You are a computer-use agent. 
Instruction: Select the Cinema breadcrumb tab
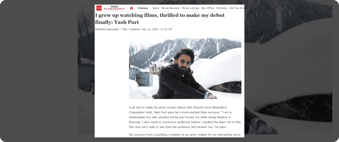click(x=143, y=8)
